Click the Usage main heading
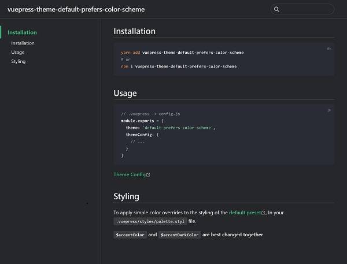 tap(125, 94)
